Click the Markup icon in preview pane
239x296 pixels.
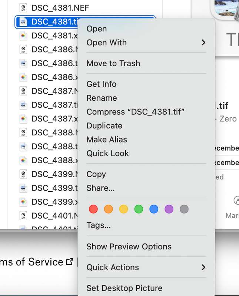tap(236, 201)
